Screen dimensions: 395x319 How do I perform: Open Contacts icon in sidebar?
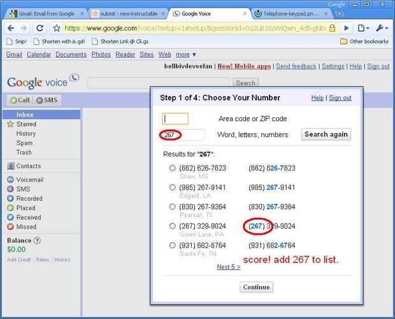pos(11,166)
